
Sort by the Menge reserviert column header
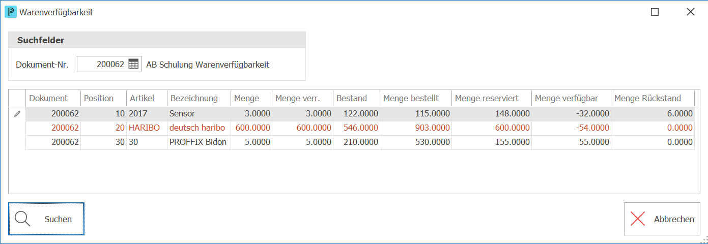click(492, 98)
